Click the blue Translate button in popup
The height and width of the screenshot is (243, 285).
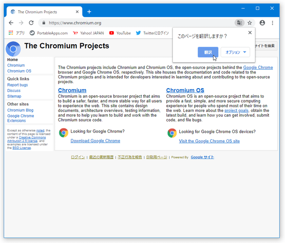[x=208, y=52]
